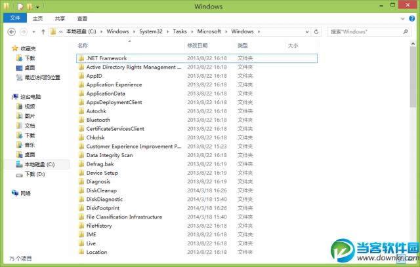Viewport: 420px width, 267px height.
Task: Expand the chevron after System32 in breadcrumb
Action: (169, 31)
